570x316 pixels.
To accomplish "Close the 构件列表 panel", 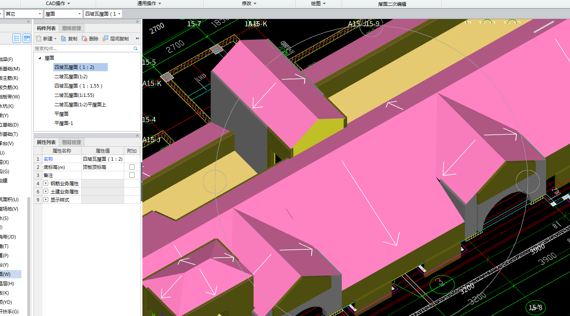I will [137, 22].
